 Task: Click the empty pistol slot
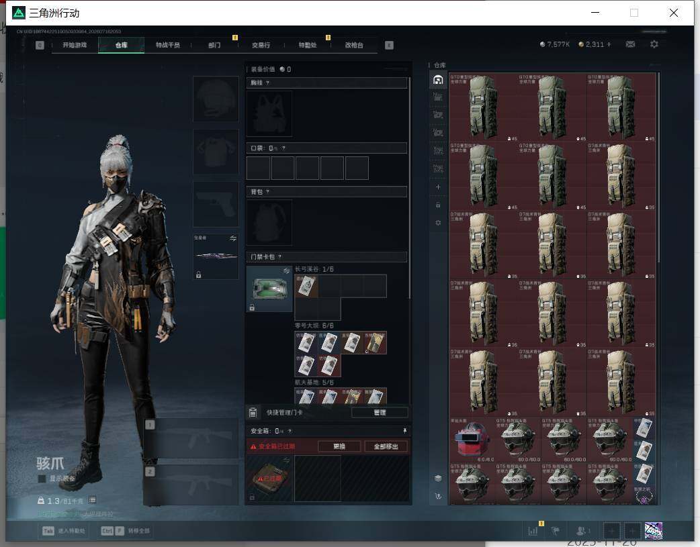point(216,204)
